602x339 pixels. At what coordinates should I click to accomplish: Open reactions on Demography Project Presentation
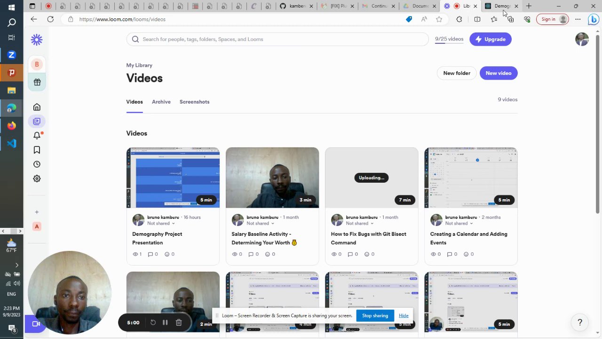pos(169,254)
